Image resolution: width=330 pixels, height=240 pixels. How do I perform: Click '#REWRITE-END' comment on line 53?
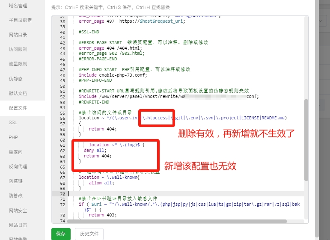click(x=94, y=102)
